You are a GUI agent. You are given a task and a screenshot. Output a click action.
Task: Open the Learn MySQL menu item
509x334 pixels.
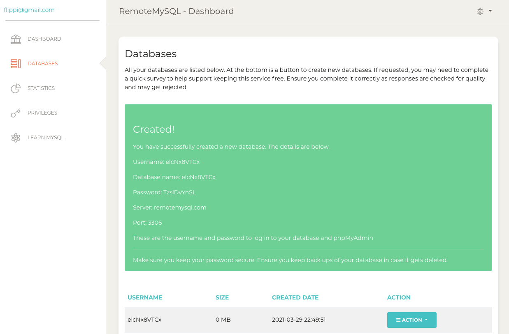click(46, 138)
